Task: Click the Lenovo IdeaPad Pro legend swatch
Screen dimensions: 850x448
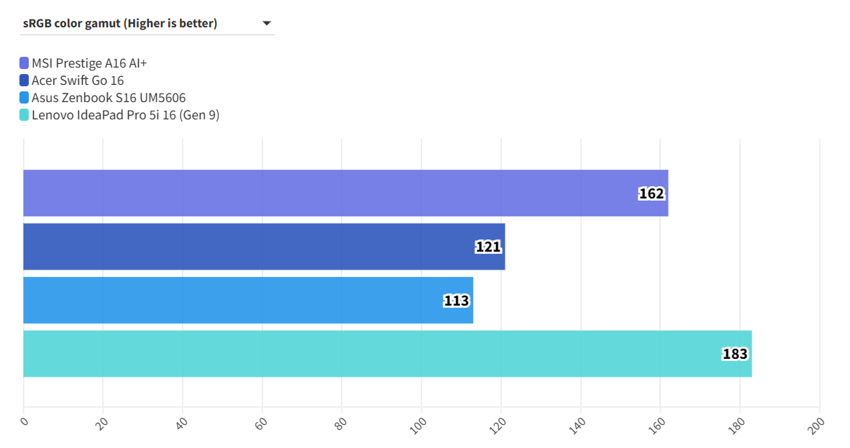Action: click(24, 115)
